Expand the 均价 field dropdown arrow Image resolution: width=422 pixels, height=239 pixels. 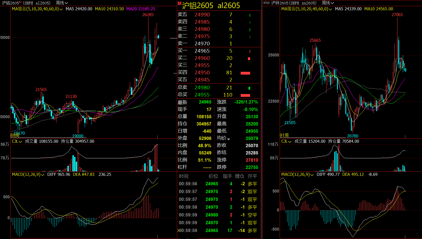[x=229, y=139]
